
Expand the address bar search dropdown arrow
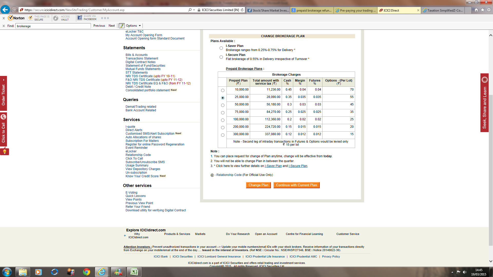click(x=194, y=10)
